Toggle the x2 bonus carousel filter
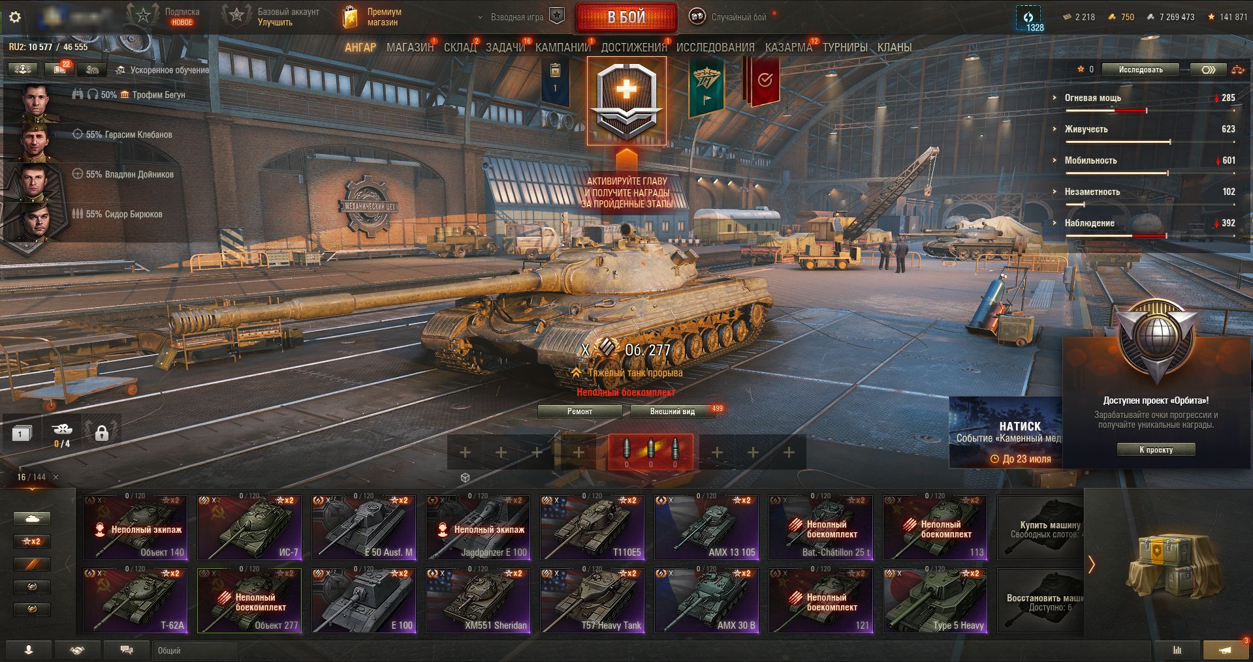Viewport: 1253px width, 662px height. pos(32,541)
